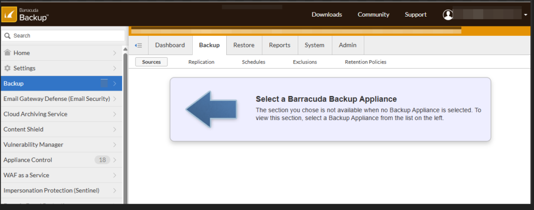Expand the Appliance Control chevron
The width and height of the screenshot is (534, 210).
pyautogui.click(x=115, y=160)
